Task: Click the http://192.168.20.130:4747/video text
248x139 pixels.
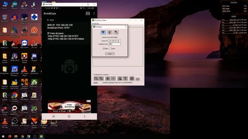Action: pyautogui.click(x=66, y=39)
